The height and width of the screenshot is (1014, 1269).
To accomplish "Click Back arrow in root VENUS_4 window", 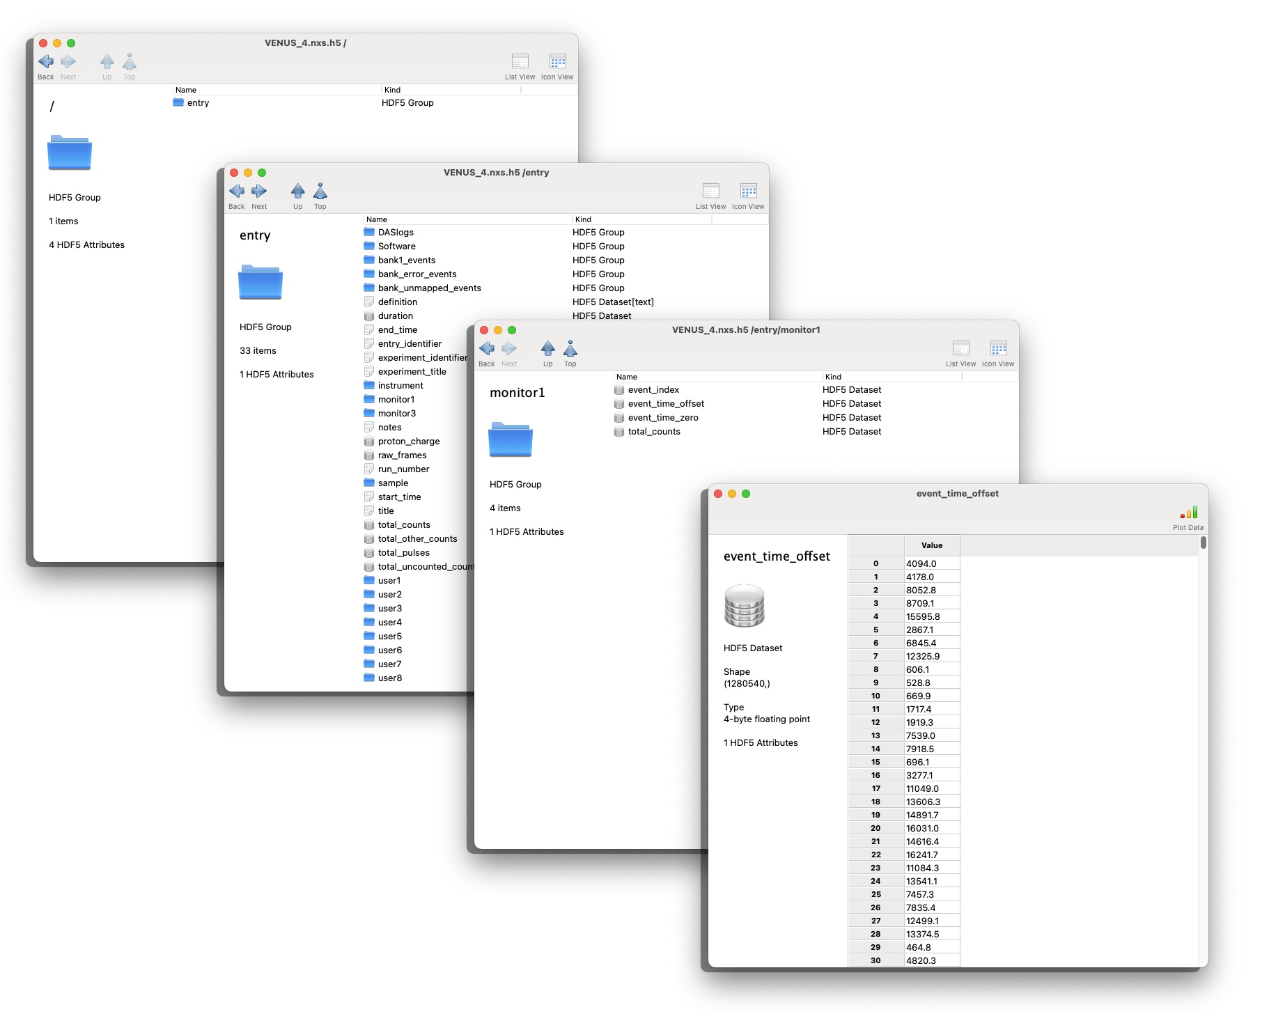I will (x=46, y=62).
